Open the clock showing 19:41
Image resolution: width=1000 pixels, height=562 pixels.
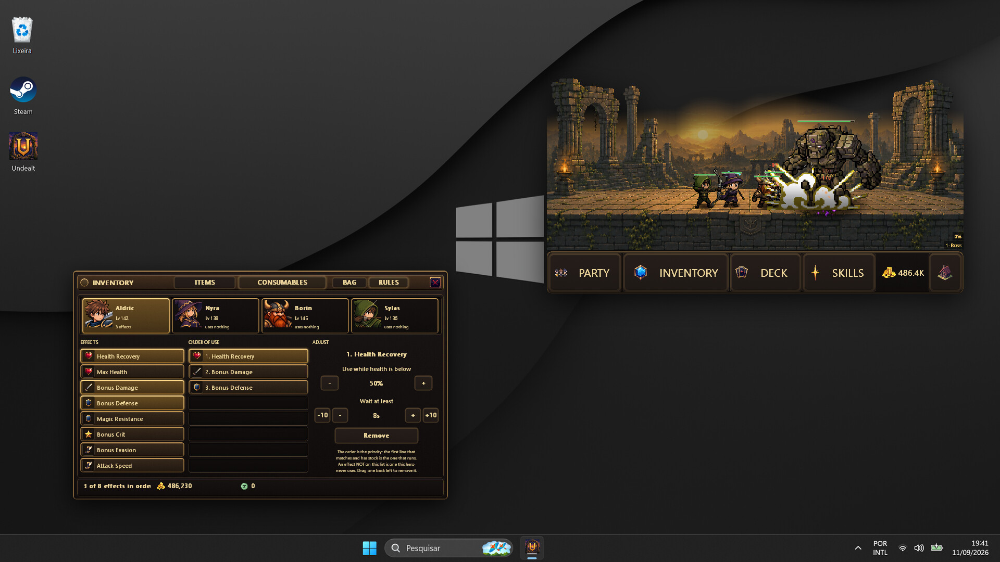click(x=970, y=548)
